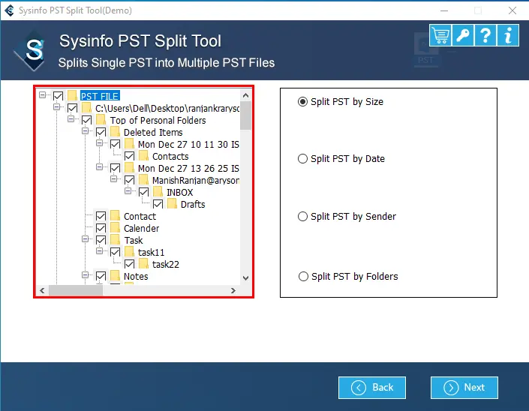Collapse the Notes node
The width and height of the screenshot is (529, 411).
86,274
